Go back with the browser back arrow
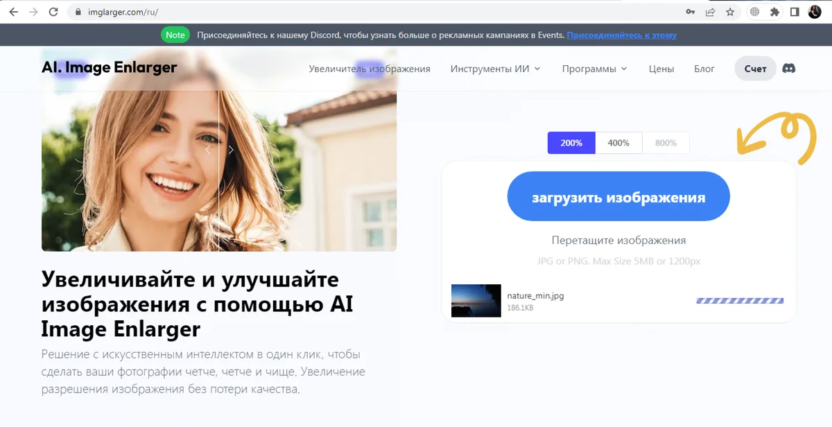The width and height of the screenshot is (832, 427). [13, 12]
